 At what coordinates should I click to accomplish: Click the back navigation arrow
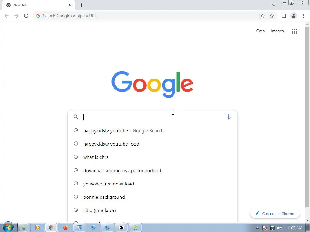pyautogui.click(x=7, y=16)
